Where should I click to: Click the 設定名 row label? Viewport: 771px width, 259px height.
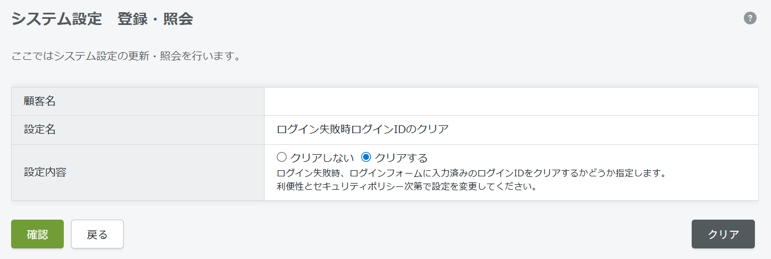(40, 130)
